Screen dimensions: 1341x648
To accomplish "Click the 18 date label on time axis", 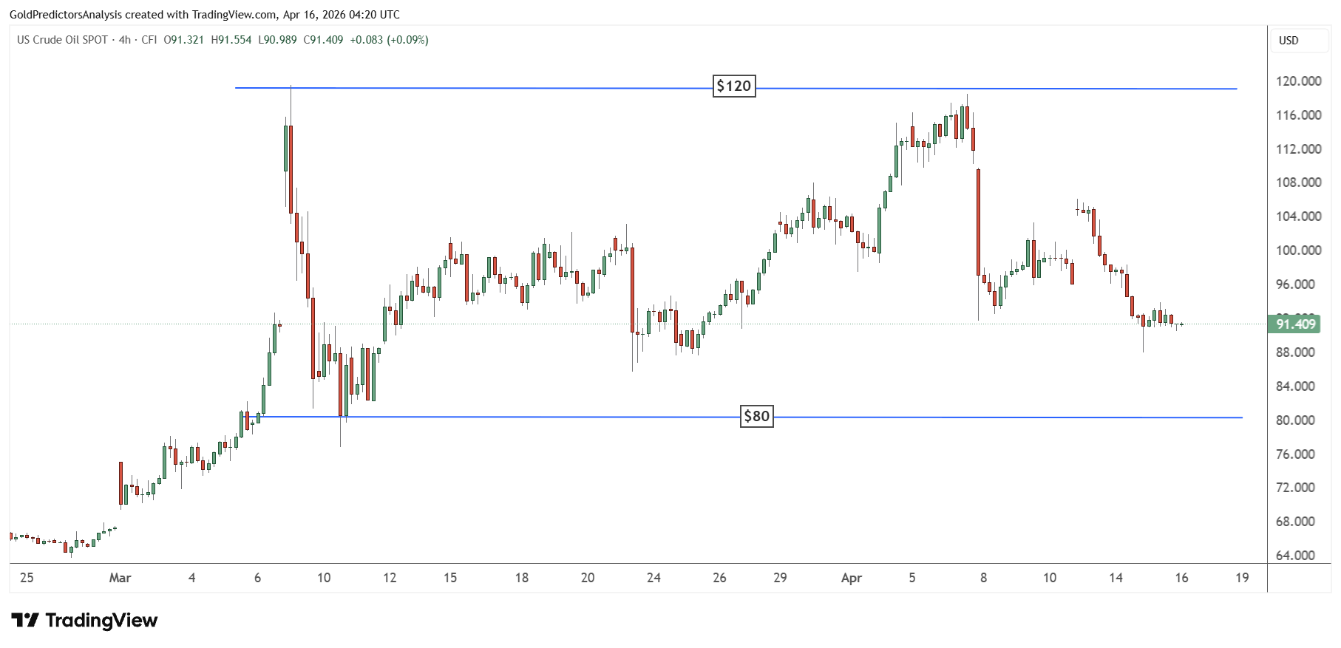I will pos(522,578).
